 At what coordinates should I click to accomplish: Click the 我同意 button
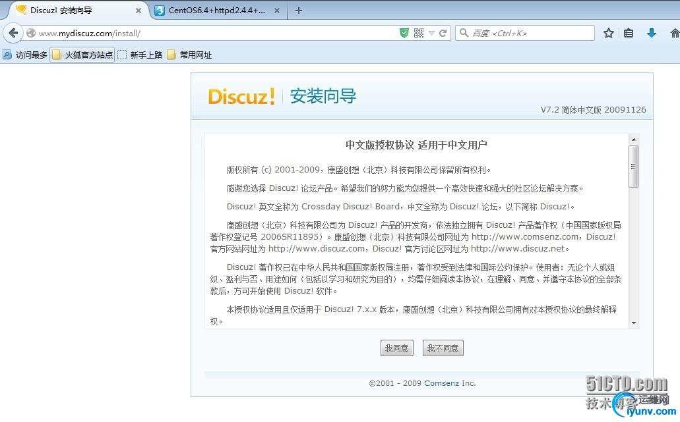click(397, 348)
